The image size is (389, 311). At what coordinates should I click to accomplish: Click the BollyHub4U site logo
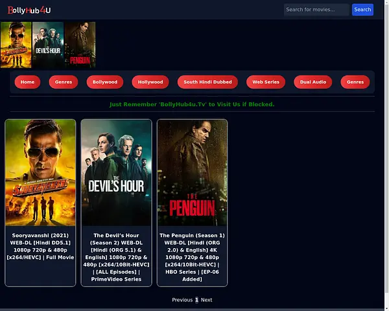click(29, 10)
